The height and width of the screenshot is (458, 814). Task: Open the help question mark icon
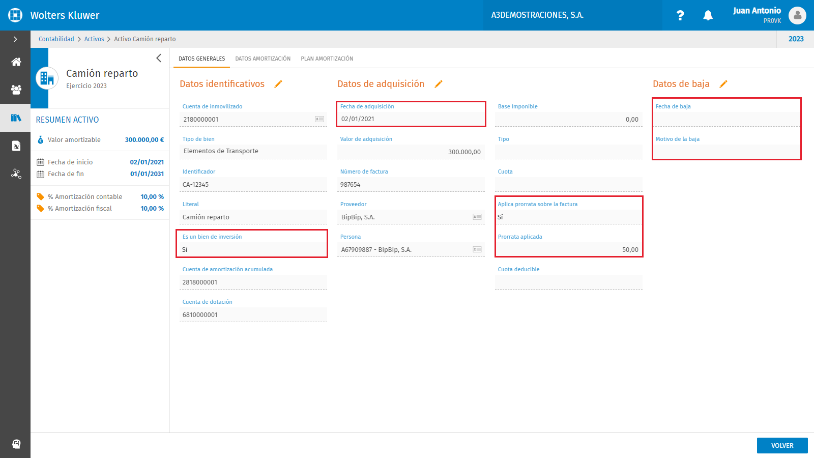pos(680,15)
